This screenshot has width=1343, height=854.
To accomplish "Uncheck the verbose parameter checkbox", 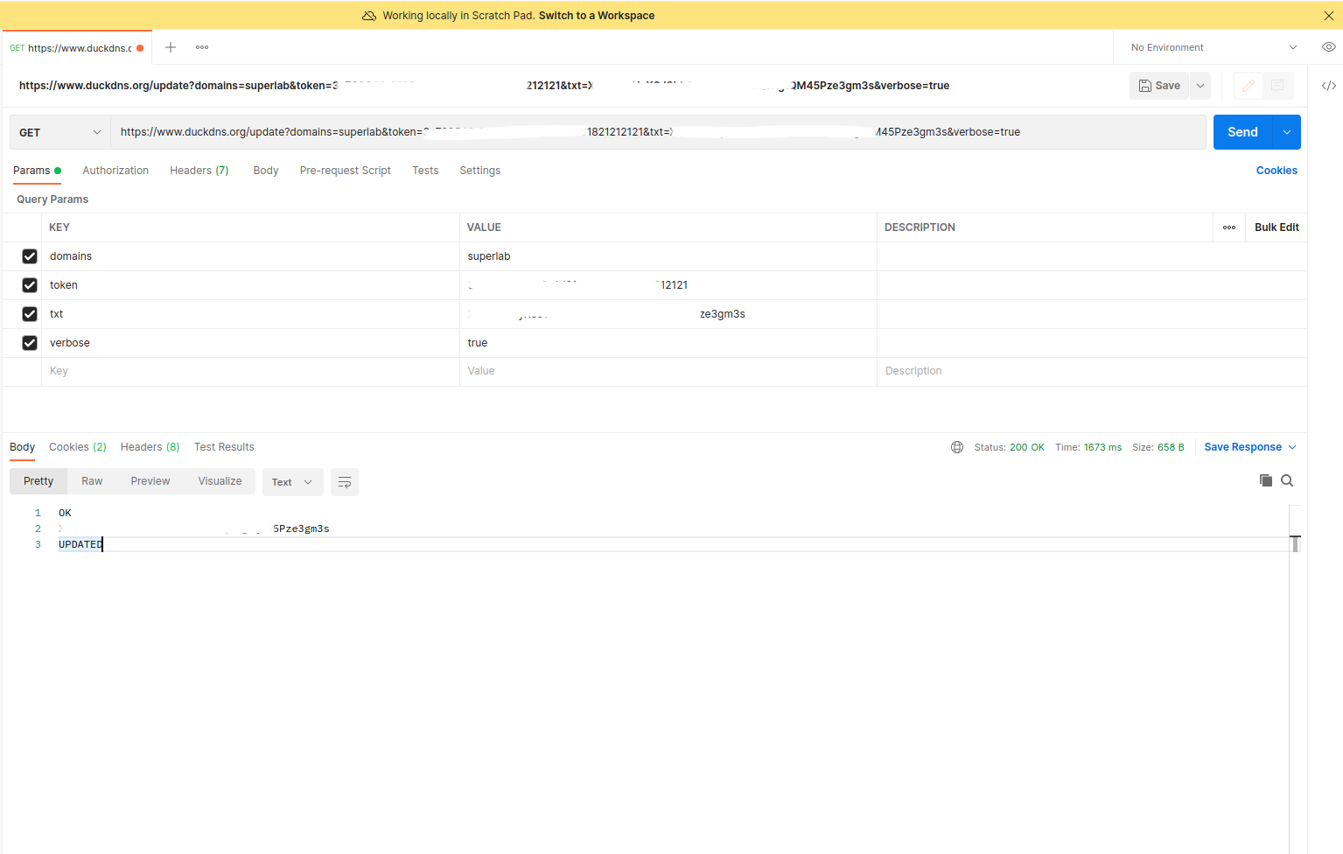I will pyautogui.click(x=30, y=343).
